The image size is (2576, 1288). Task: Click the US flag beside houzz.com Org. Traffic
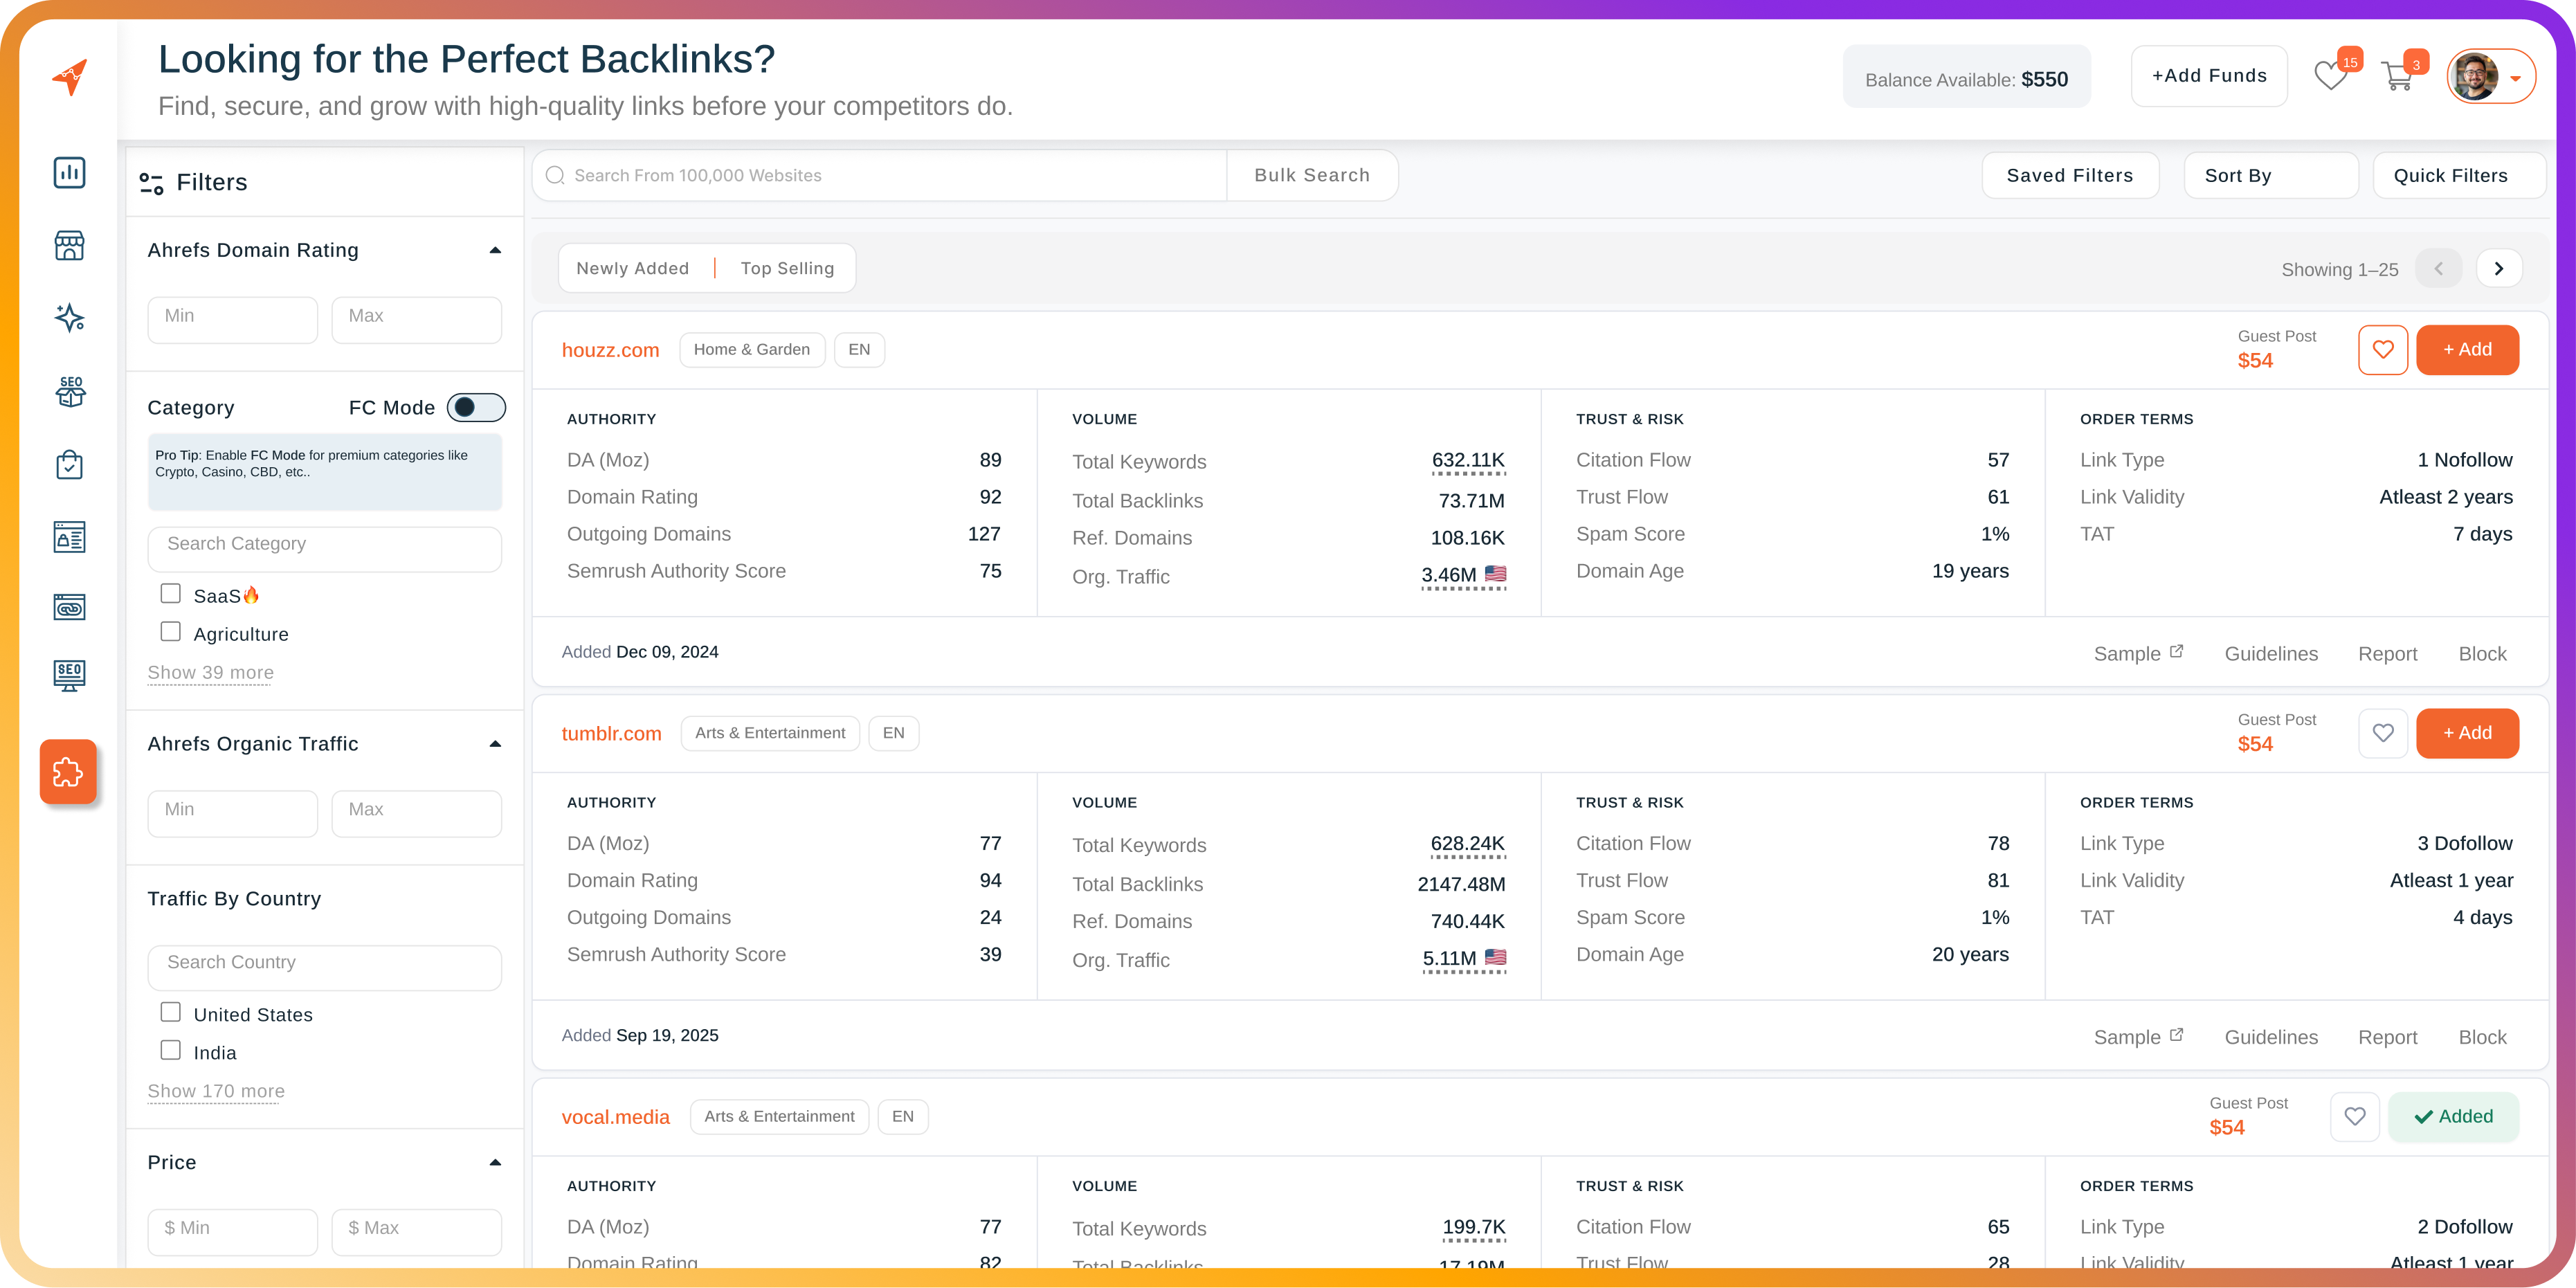pyautogui.click(x=1495, y=574)
